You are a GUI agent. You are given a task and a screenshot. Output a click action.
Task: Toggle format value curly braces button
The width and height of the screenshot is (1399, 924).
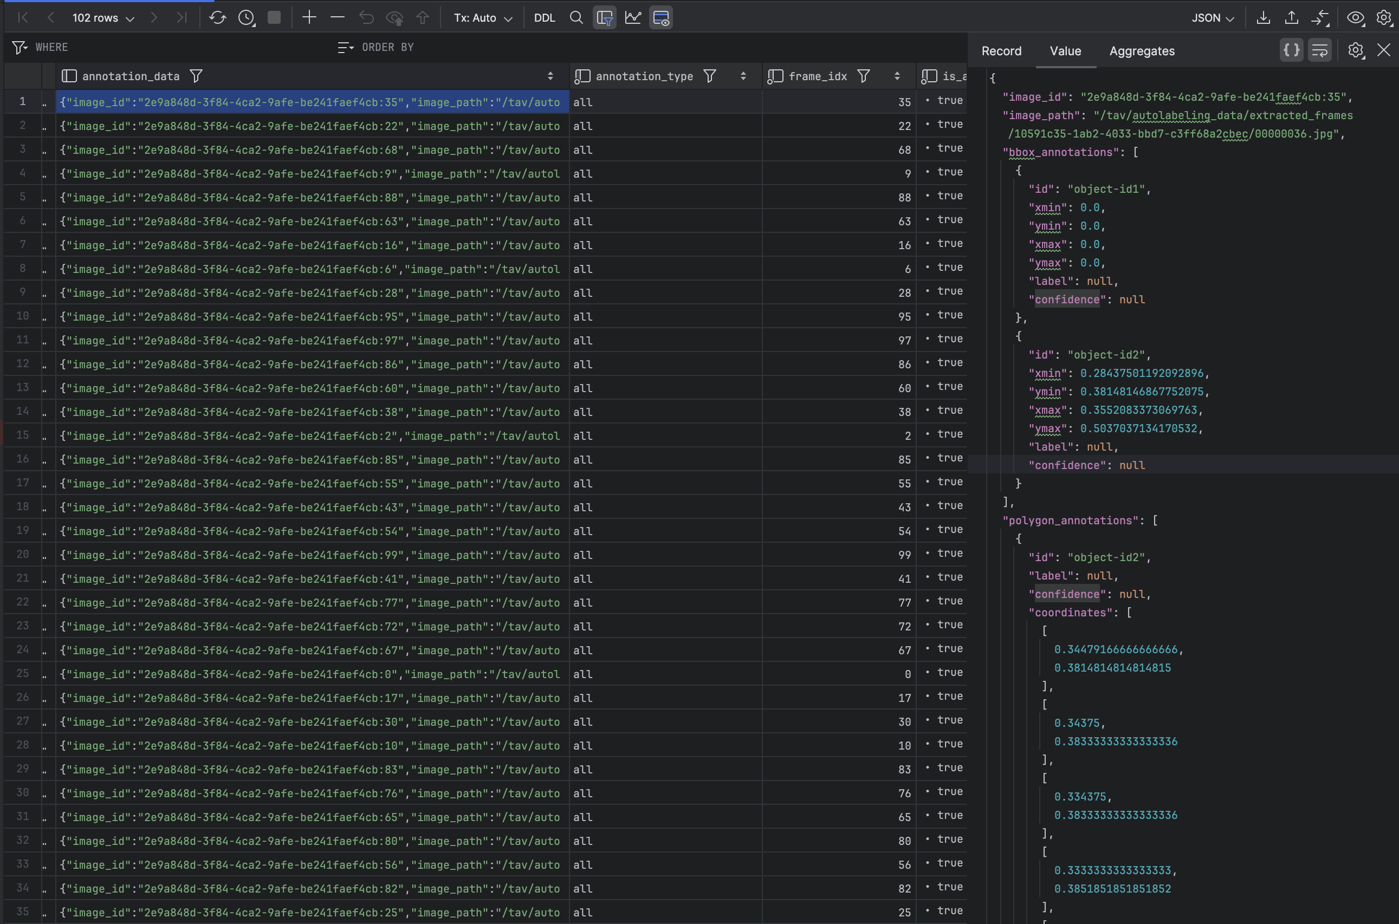coord(1291,51)
